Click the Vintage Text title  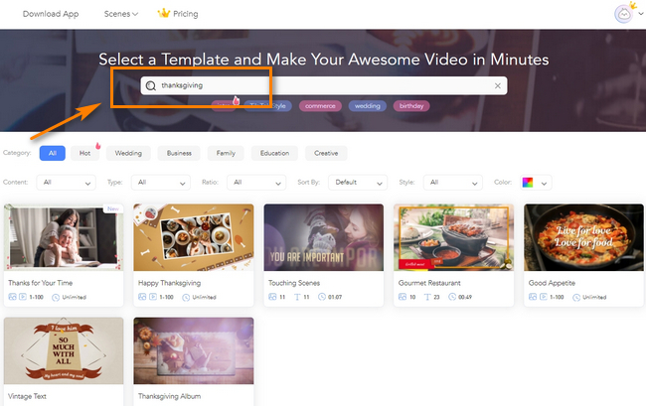click(27, 396)
